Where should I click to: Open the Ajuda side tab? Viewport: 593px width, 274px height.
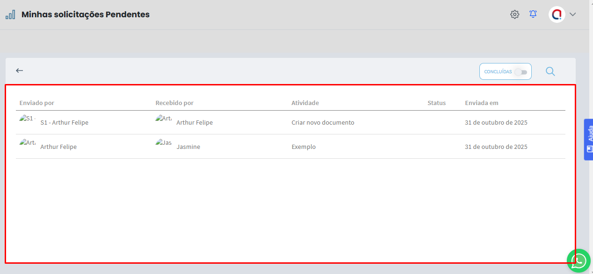click(x=589, y=139)
